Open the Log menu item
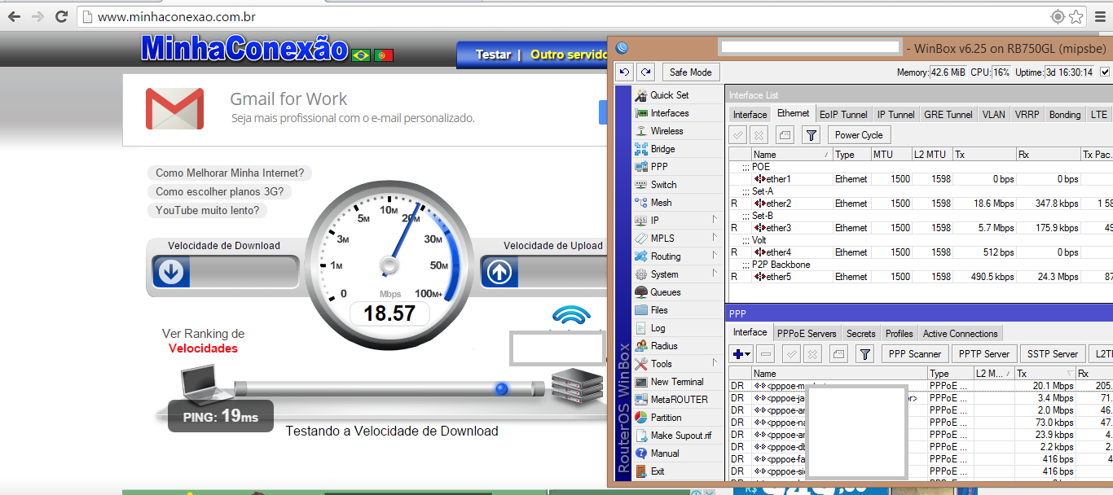This screenshot has width=1113, height=495. pyautogui.click(x=658, y=328)
